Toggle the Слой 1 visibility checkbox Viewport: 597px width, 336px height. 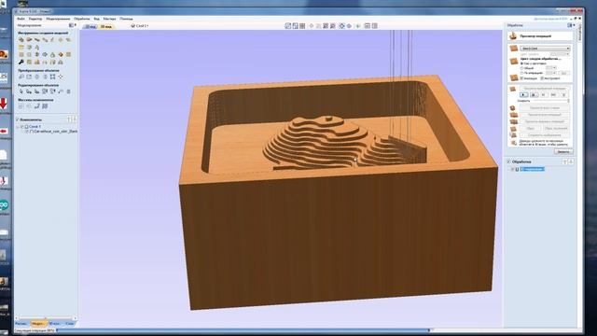(x=22, y=127)
